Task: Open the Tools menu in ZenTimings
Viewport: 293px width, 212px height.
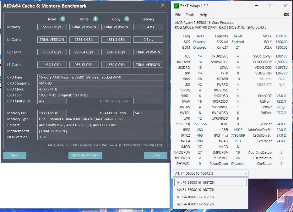Action: (190, 14)
